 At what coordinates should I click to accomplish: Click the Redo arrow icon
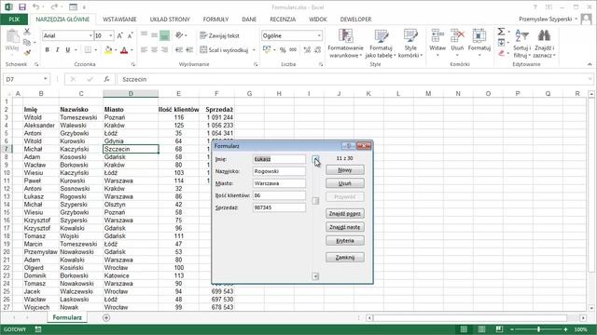coord(54,7)
